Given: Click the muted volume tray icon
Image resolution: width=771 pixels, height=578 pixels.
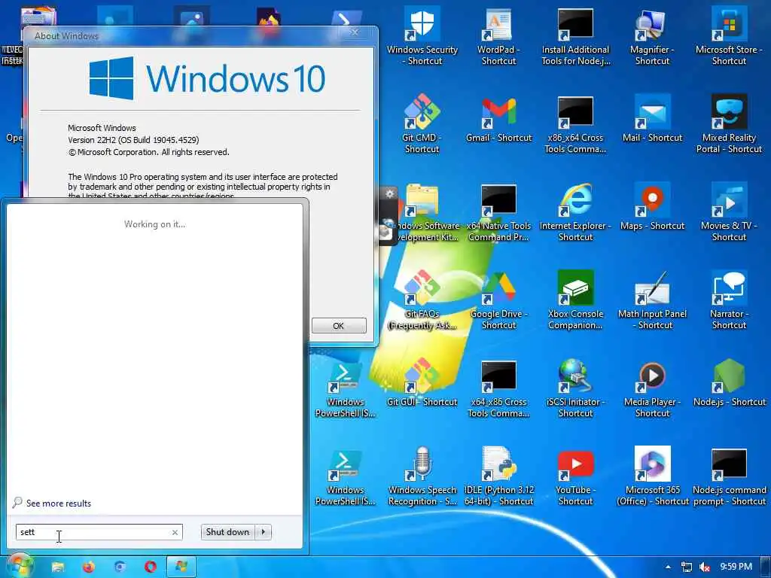Looking at the screenshot, I should tap(705, 567).
